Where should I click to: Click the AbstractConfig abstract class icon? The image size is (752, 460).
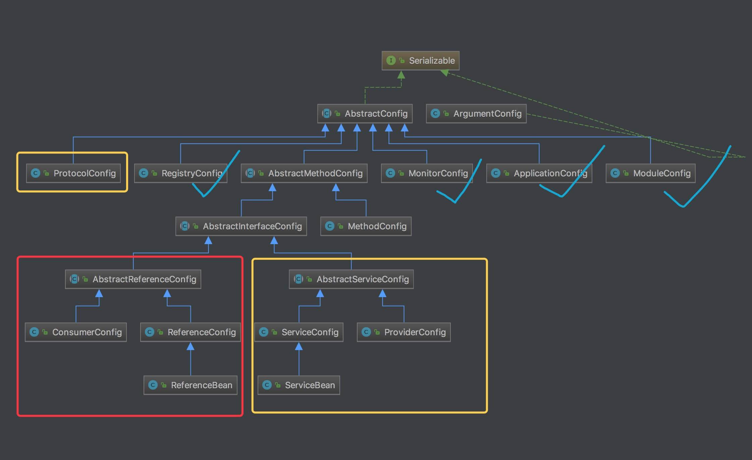pos(326,114)
